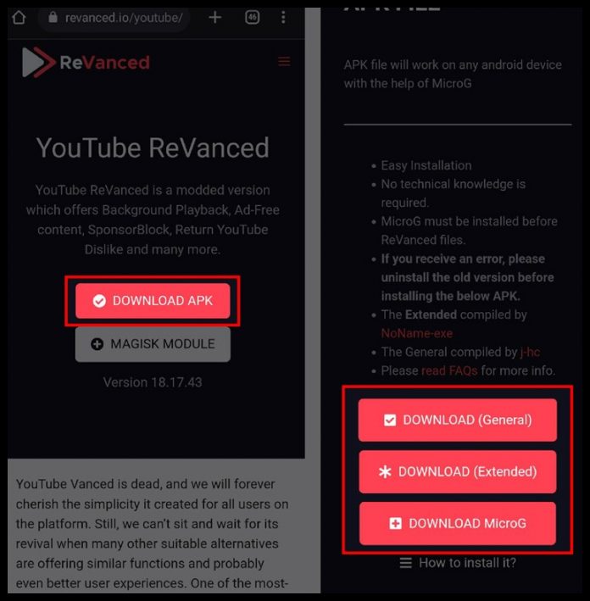Open the browser three-dot overflow menu
Viewport: 590px width, 601px height.
(x=283, y=17)
